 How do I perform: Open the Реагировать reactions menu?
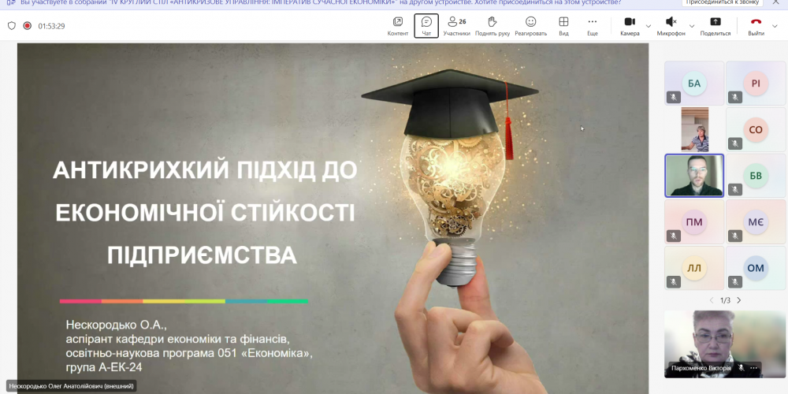(x=530, y=26)
